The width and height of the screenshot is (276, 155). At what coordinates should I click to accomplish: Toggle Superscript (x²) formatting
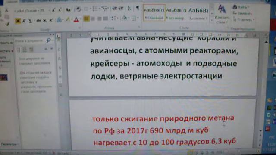[51, 21]
